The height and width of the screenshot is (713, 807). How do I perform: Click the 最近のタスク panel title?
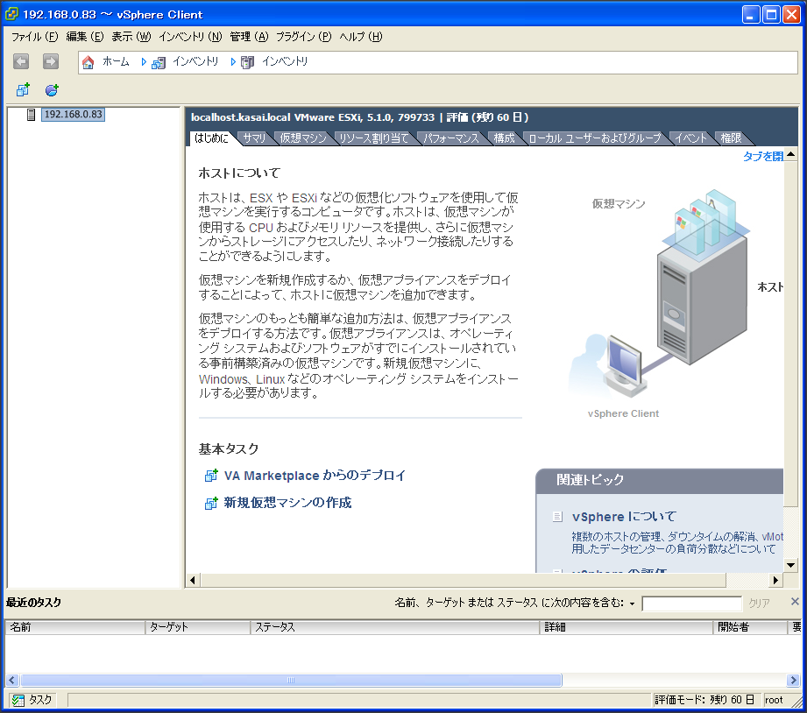33,603
